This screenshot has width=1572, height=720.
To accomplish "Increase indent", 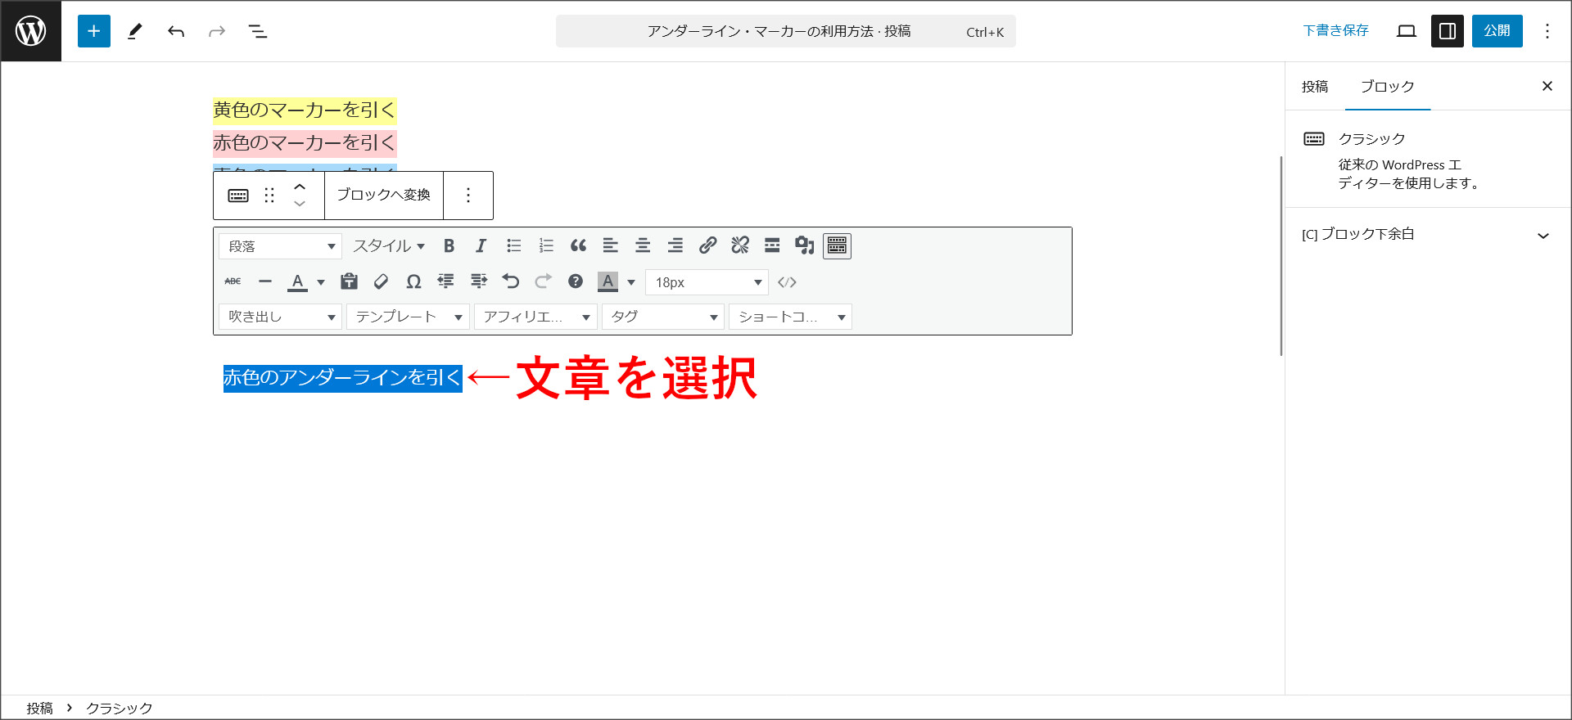I will (479, 281).
